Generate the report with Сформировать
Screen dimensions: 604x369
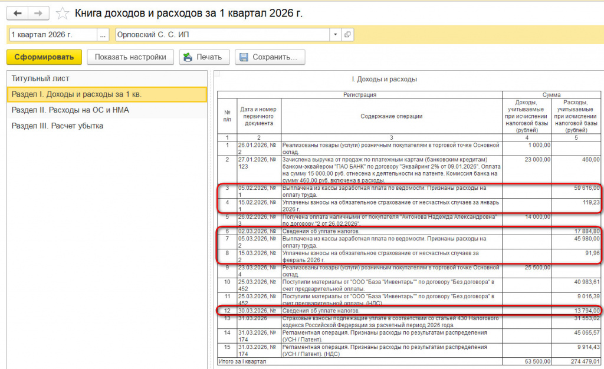pyautogui.click(x=44, y=57)
